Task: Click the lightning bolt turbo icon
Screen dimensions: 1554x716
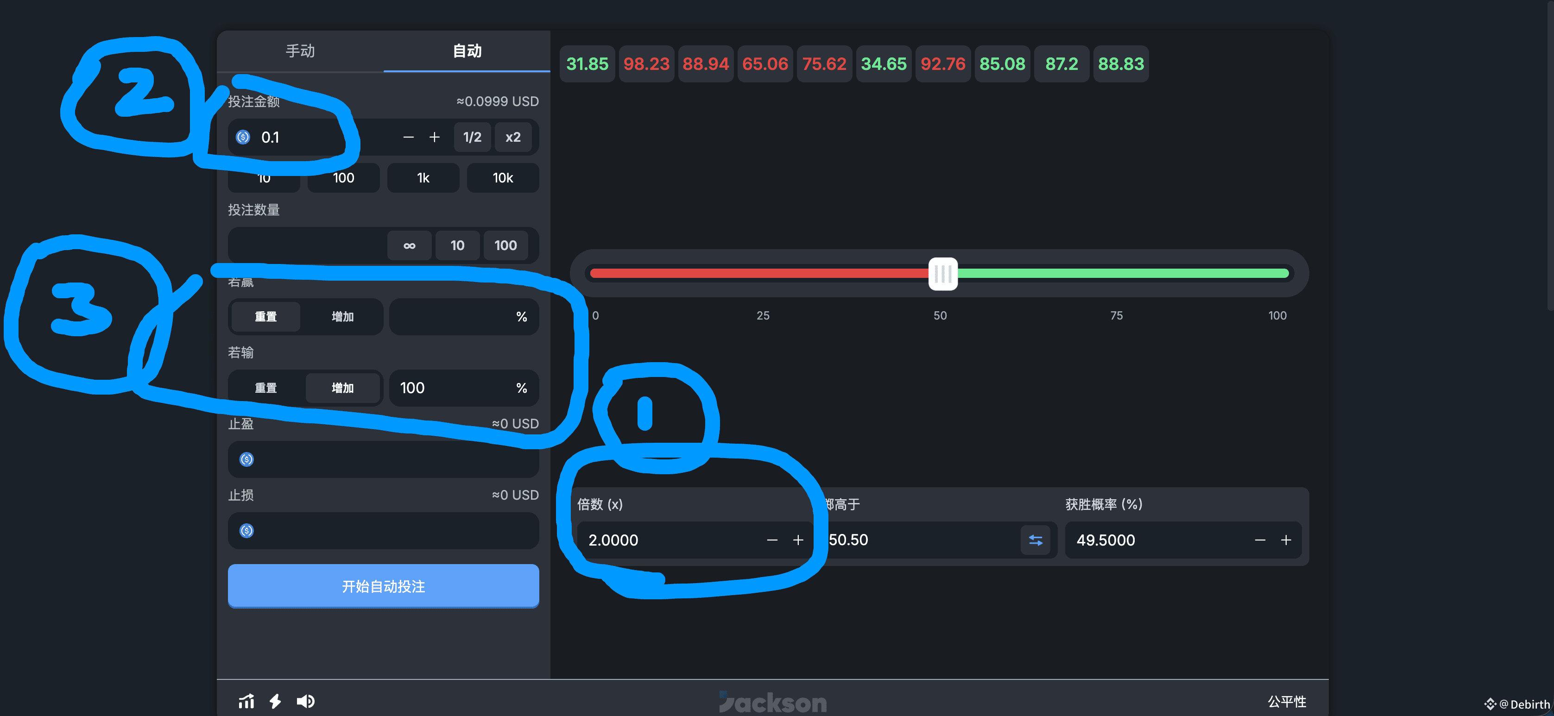Action: coord(275,701)
